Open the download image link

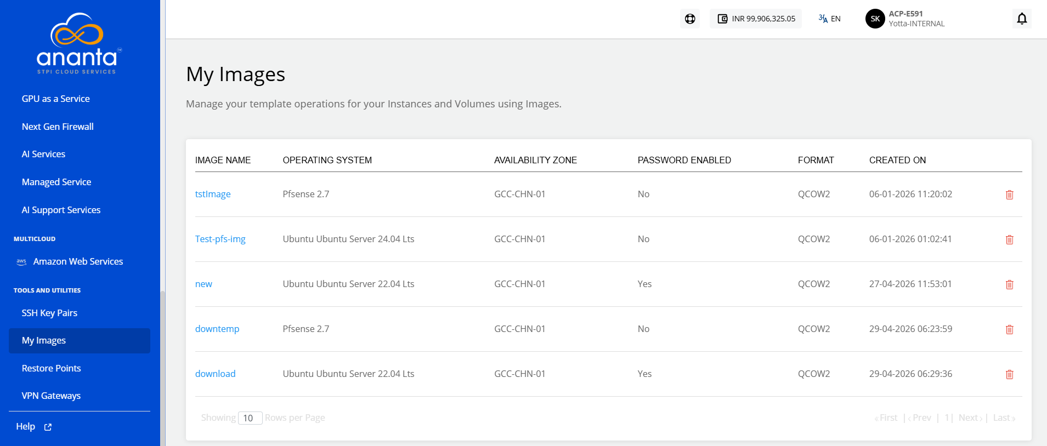pyautogui.click(x=216, y=374)
